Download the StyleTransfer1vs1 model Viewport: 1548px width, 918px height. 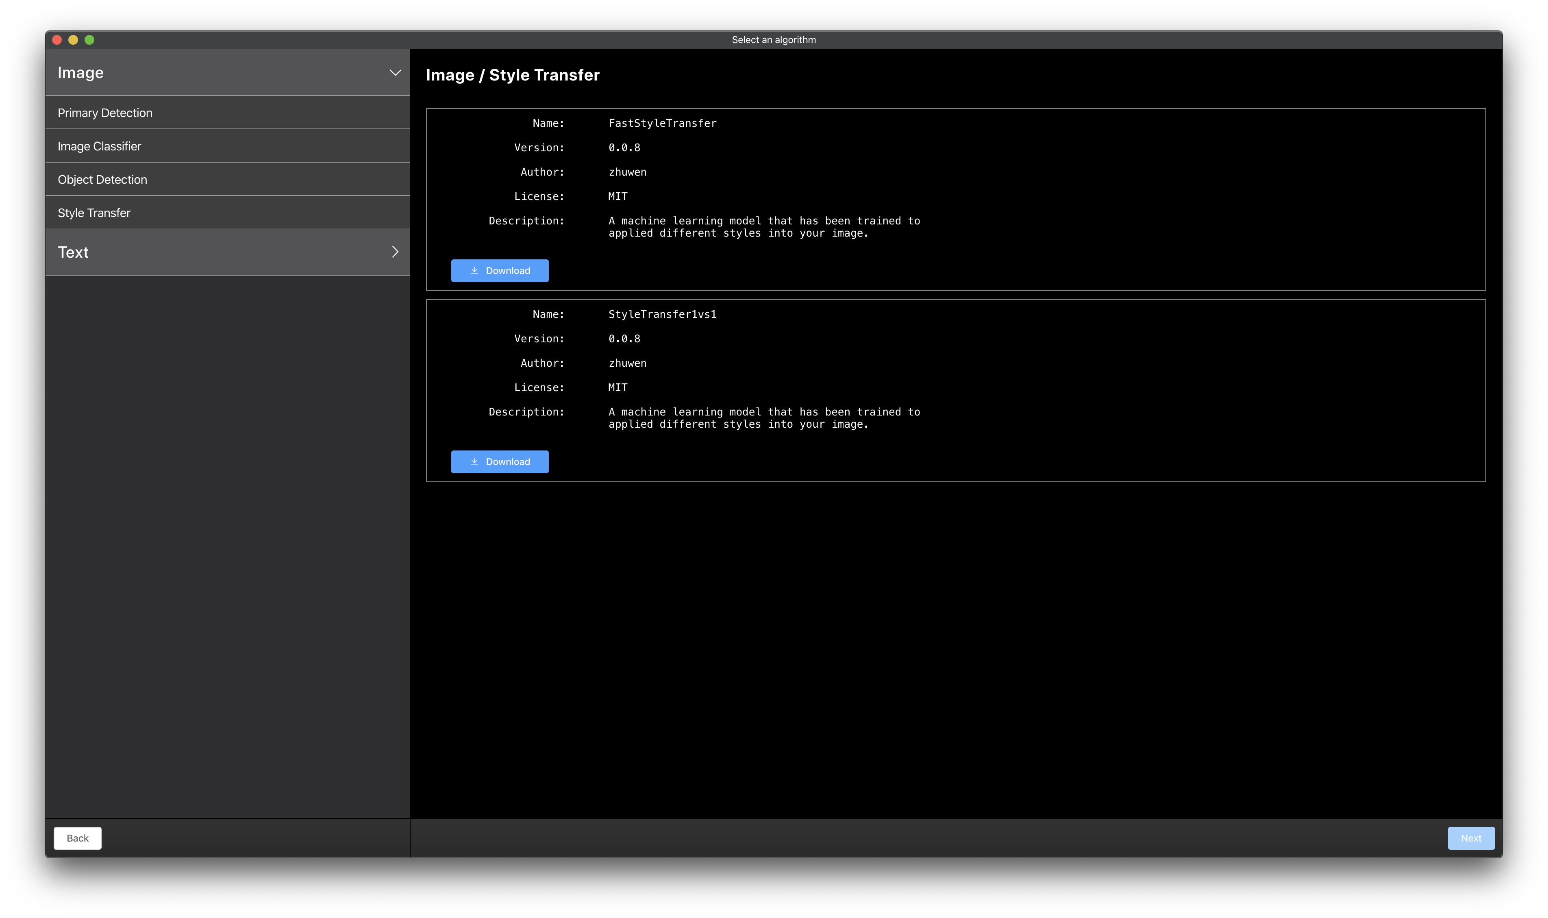(x=500, y=461)
